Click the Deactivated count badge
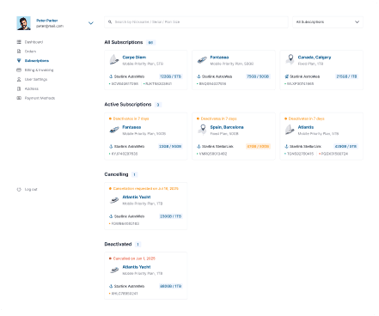 (x=138, y=245)
